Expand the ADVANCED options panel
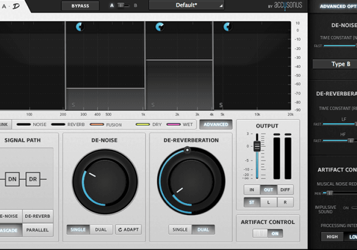Screen dimensions: 357x250 (216, 125)
